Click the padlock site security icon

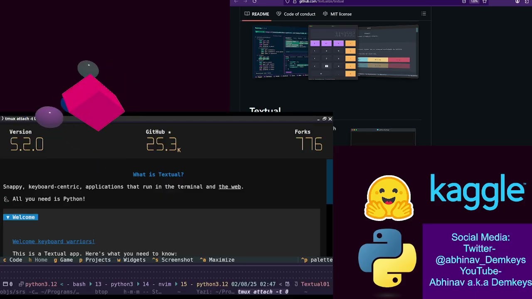295,2
